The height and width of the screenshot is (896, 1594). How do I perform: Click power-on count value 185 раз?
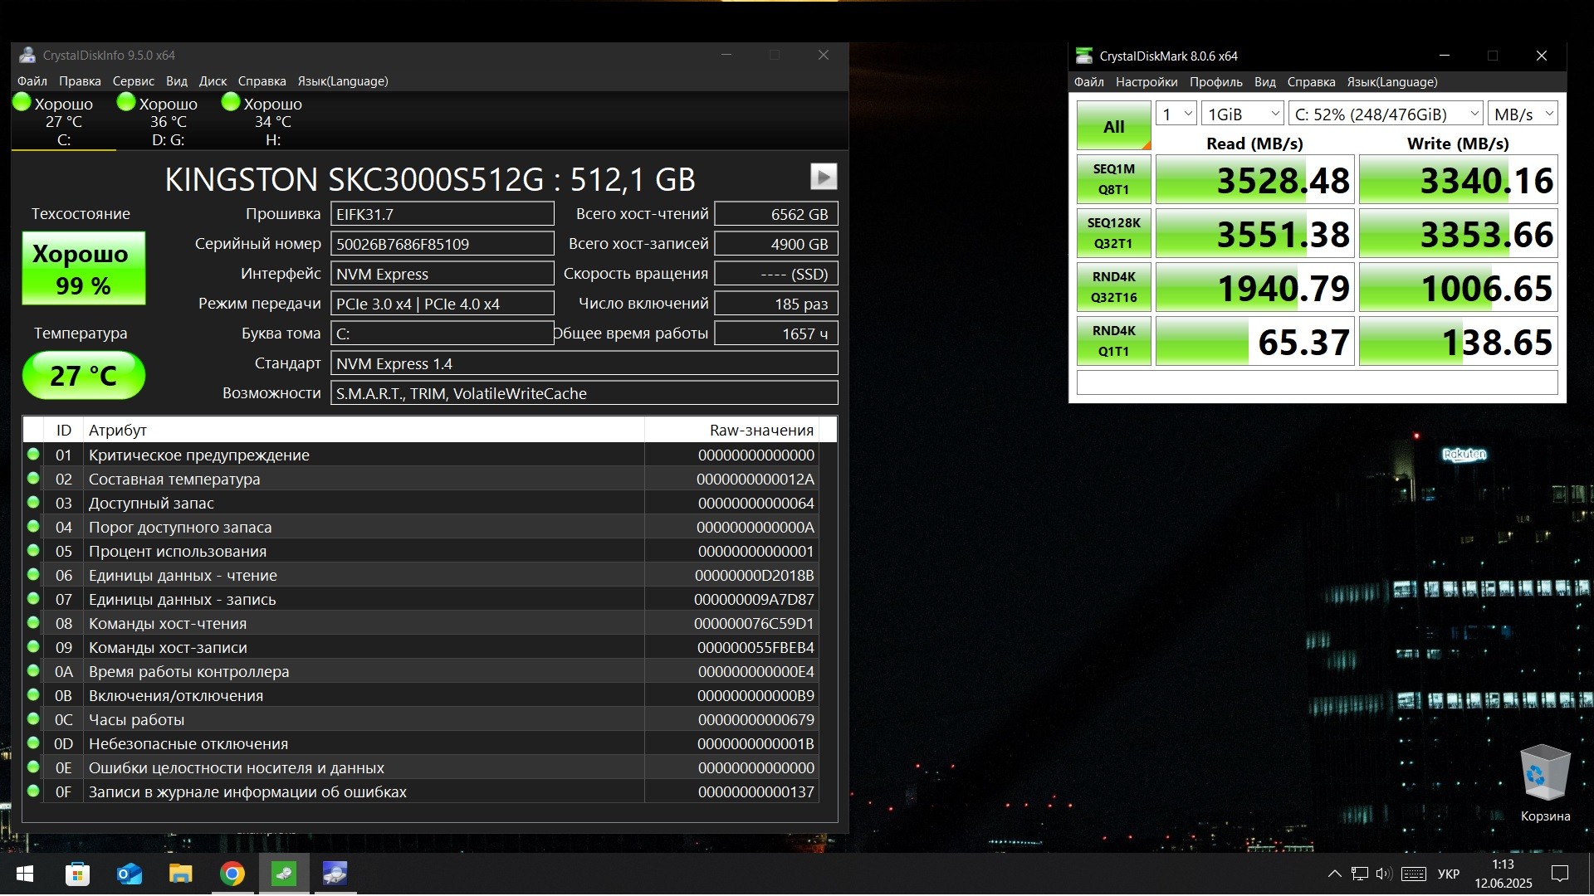click(776, 304)
